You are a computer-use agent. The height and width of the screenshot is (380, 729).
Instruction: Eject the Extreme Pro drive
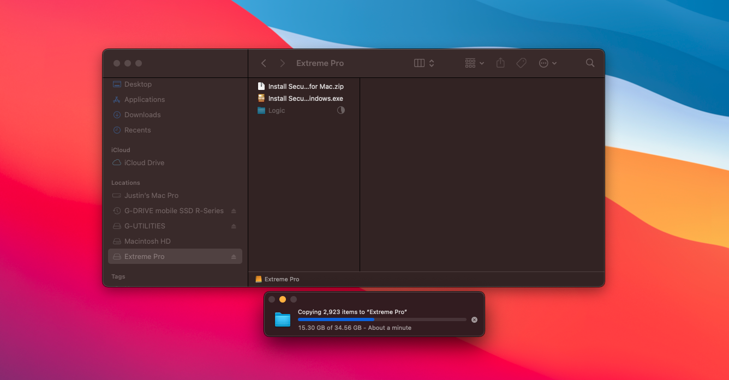(234, 257)
